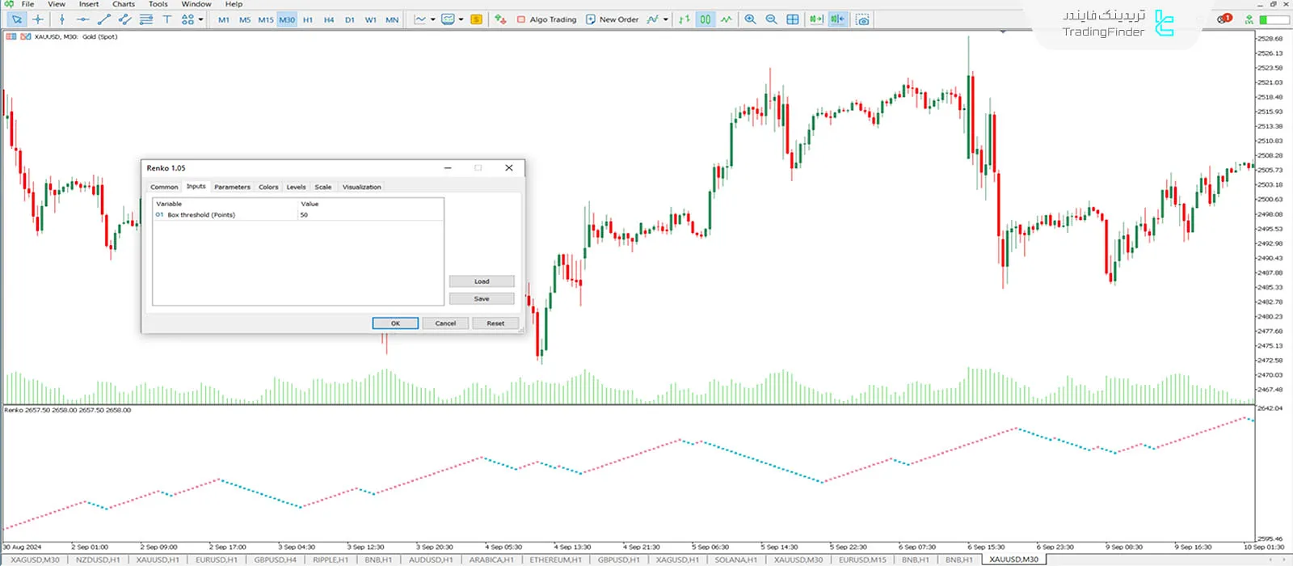Open the tile windows grid icon
This screenshot has width=1293, height=566.
tap(793, 19)
